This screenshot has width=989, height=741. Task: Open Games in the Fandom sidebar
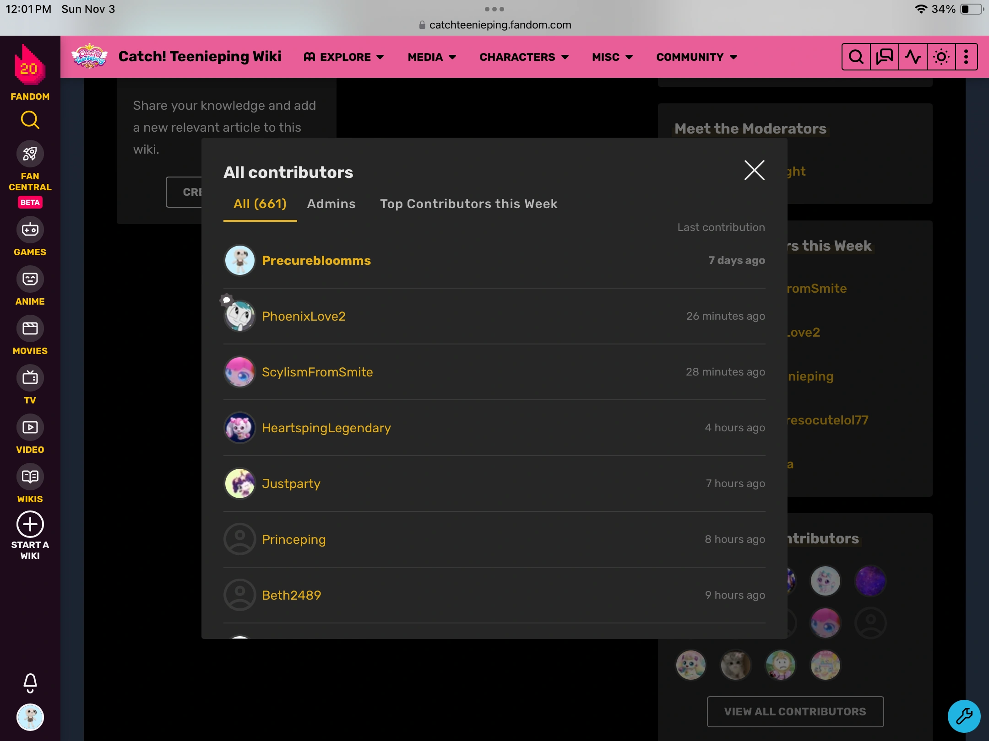click(x=30, y=230)
